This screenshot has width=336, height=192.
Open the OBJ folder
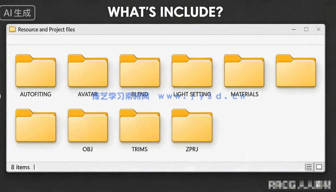88,126
